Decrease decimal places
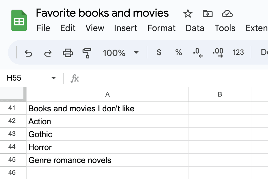Image resolution: width=268 pixels, height=179 pixels. click(198, 53)
